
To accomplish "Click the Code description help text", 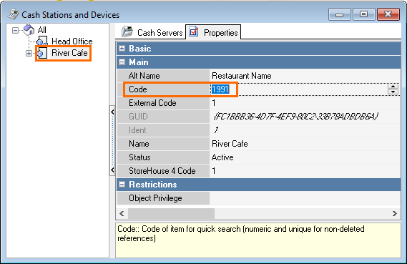I will pos(241,234).
